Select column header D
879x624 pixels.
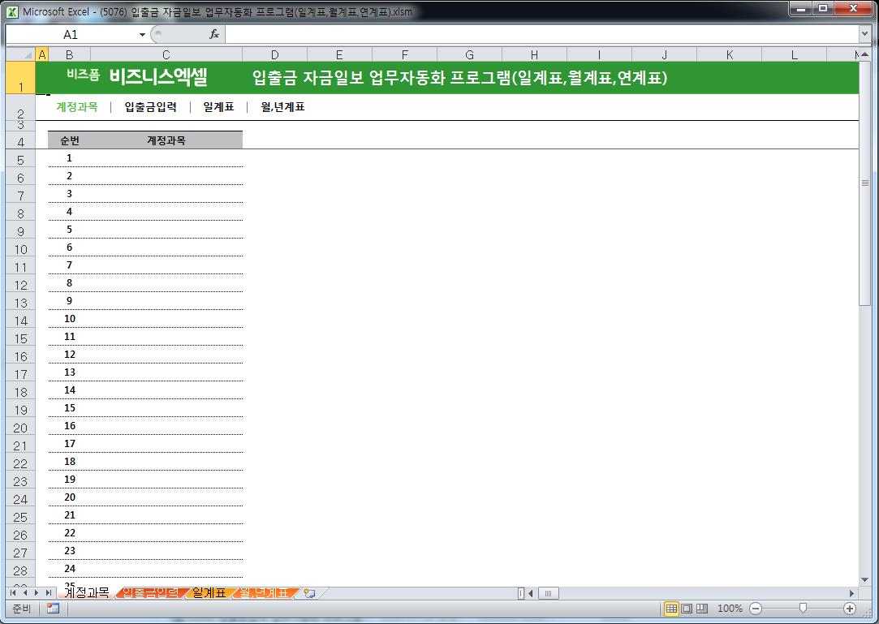pos(274,54)
